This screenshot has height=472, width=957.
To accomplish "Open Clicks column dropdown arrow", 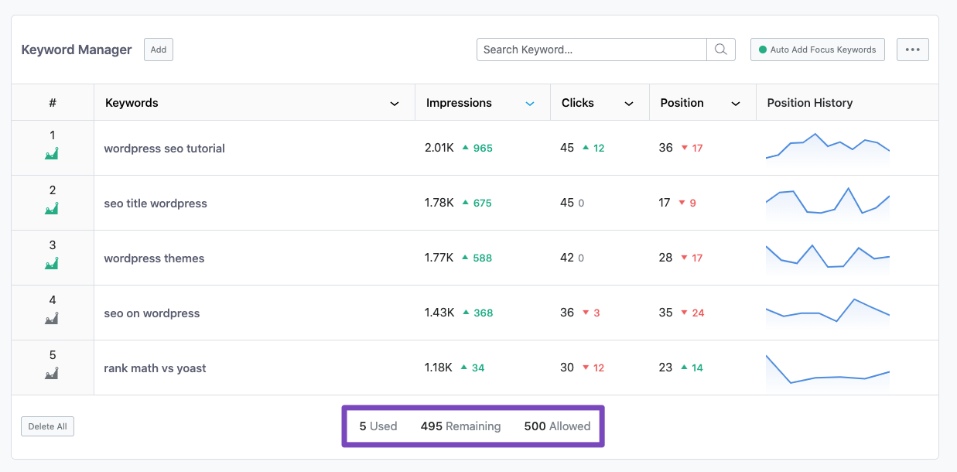I will pyautogui.click(x=629, y=104).
